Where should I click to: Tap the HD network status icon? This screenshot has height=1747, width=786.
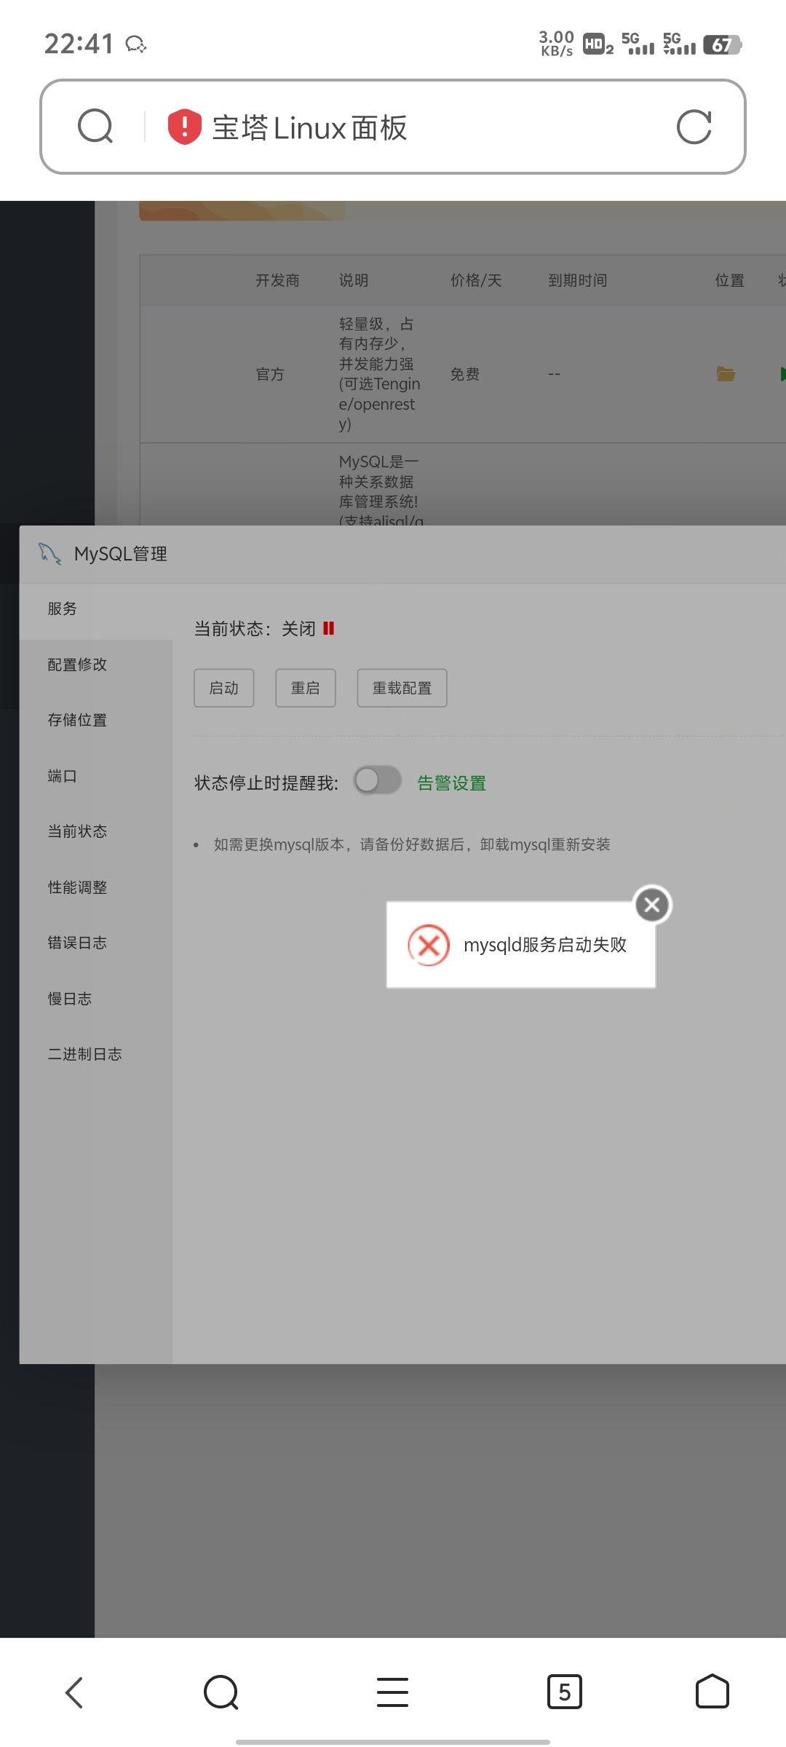598,44
